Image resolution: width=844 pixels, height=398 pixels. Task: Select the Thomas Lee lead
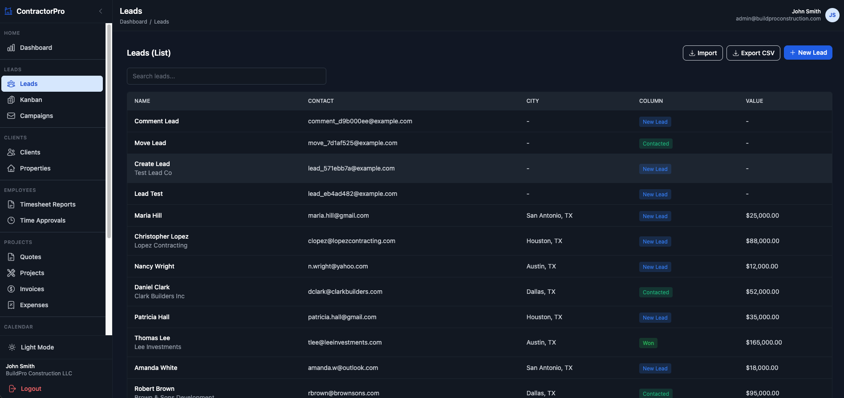[152, 338]
